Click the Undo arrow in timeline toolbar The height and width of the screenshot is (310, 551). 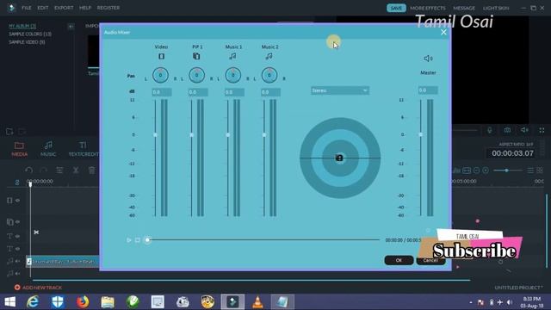(28, 170)
